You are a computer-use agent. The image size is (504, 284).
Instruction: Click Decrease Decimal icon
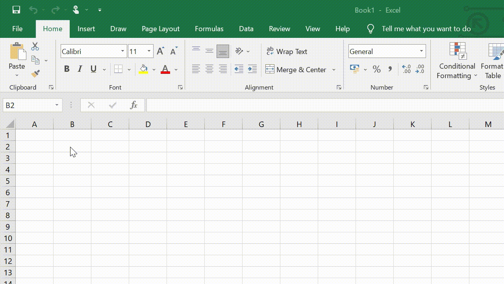(420, 69)
